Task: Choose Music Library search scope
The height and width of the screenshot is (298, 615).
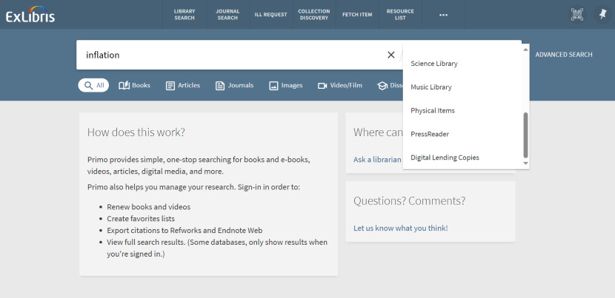Action: (x=431, y=87)
